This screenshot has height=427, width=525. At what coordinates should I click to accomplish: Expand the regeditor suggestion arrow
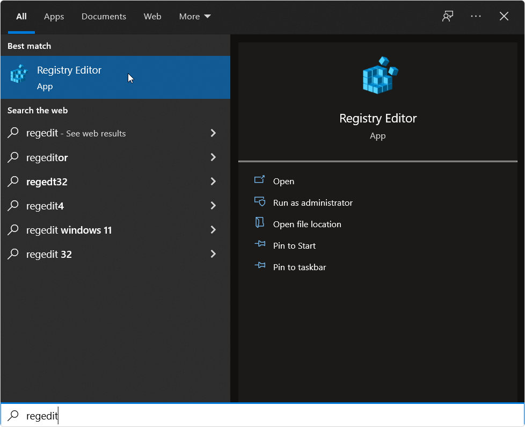pyautogui.click(x=213, y=157)
